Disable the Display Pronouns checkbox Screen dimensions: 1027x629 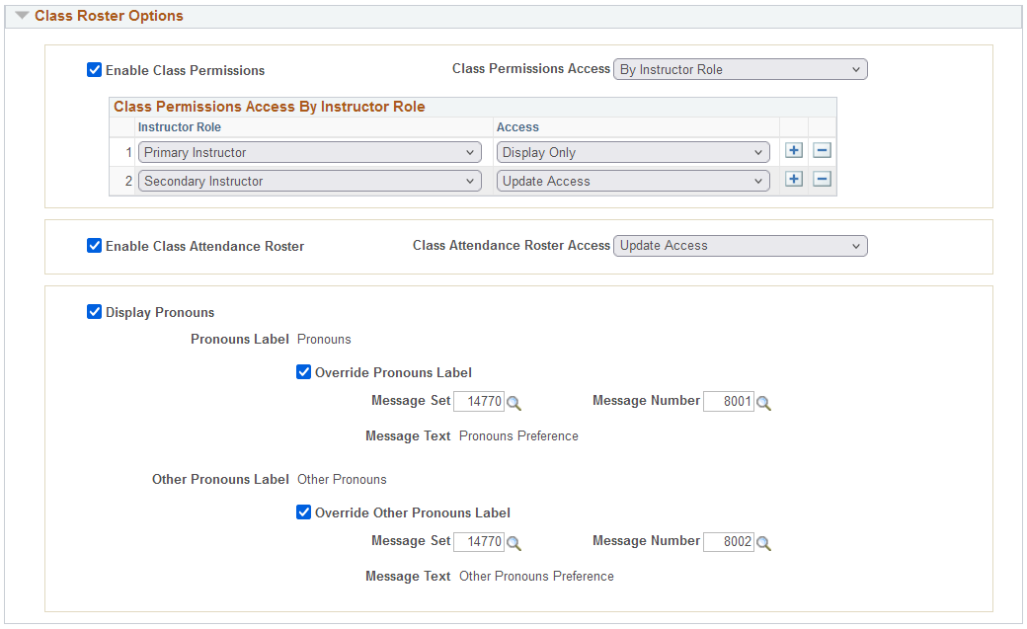pos(95,311)
